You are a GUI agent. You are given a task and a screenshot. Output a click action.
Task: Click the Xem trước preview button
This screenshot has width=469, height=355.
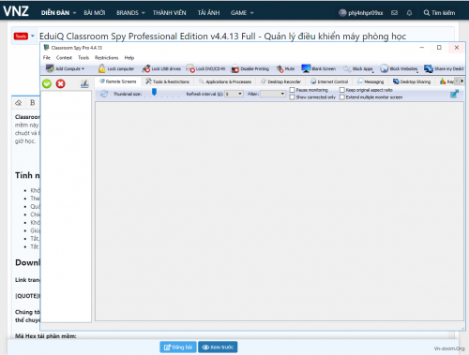[x=218, y=348]
